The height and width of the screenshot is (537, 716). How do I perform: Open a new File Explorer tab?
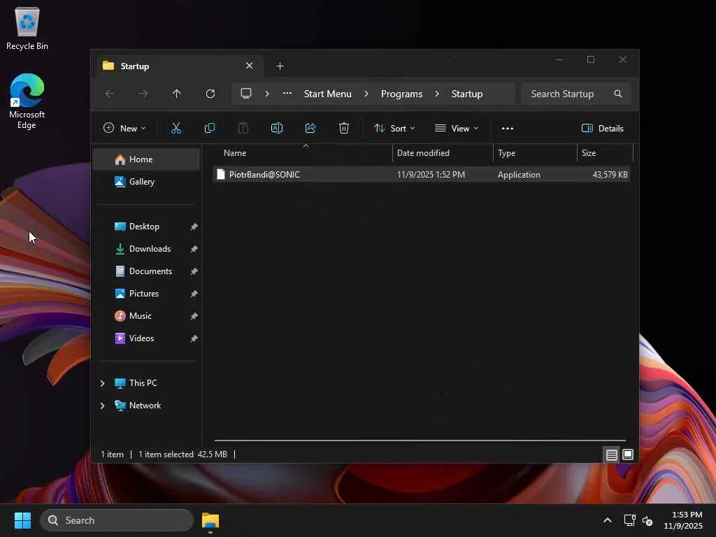coord(280,66)
